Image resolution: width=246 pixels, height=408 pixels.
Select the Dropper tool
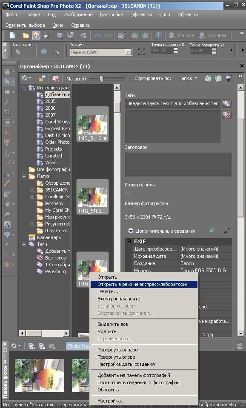(7, 102)
